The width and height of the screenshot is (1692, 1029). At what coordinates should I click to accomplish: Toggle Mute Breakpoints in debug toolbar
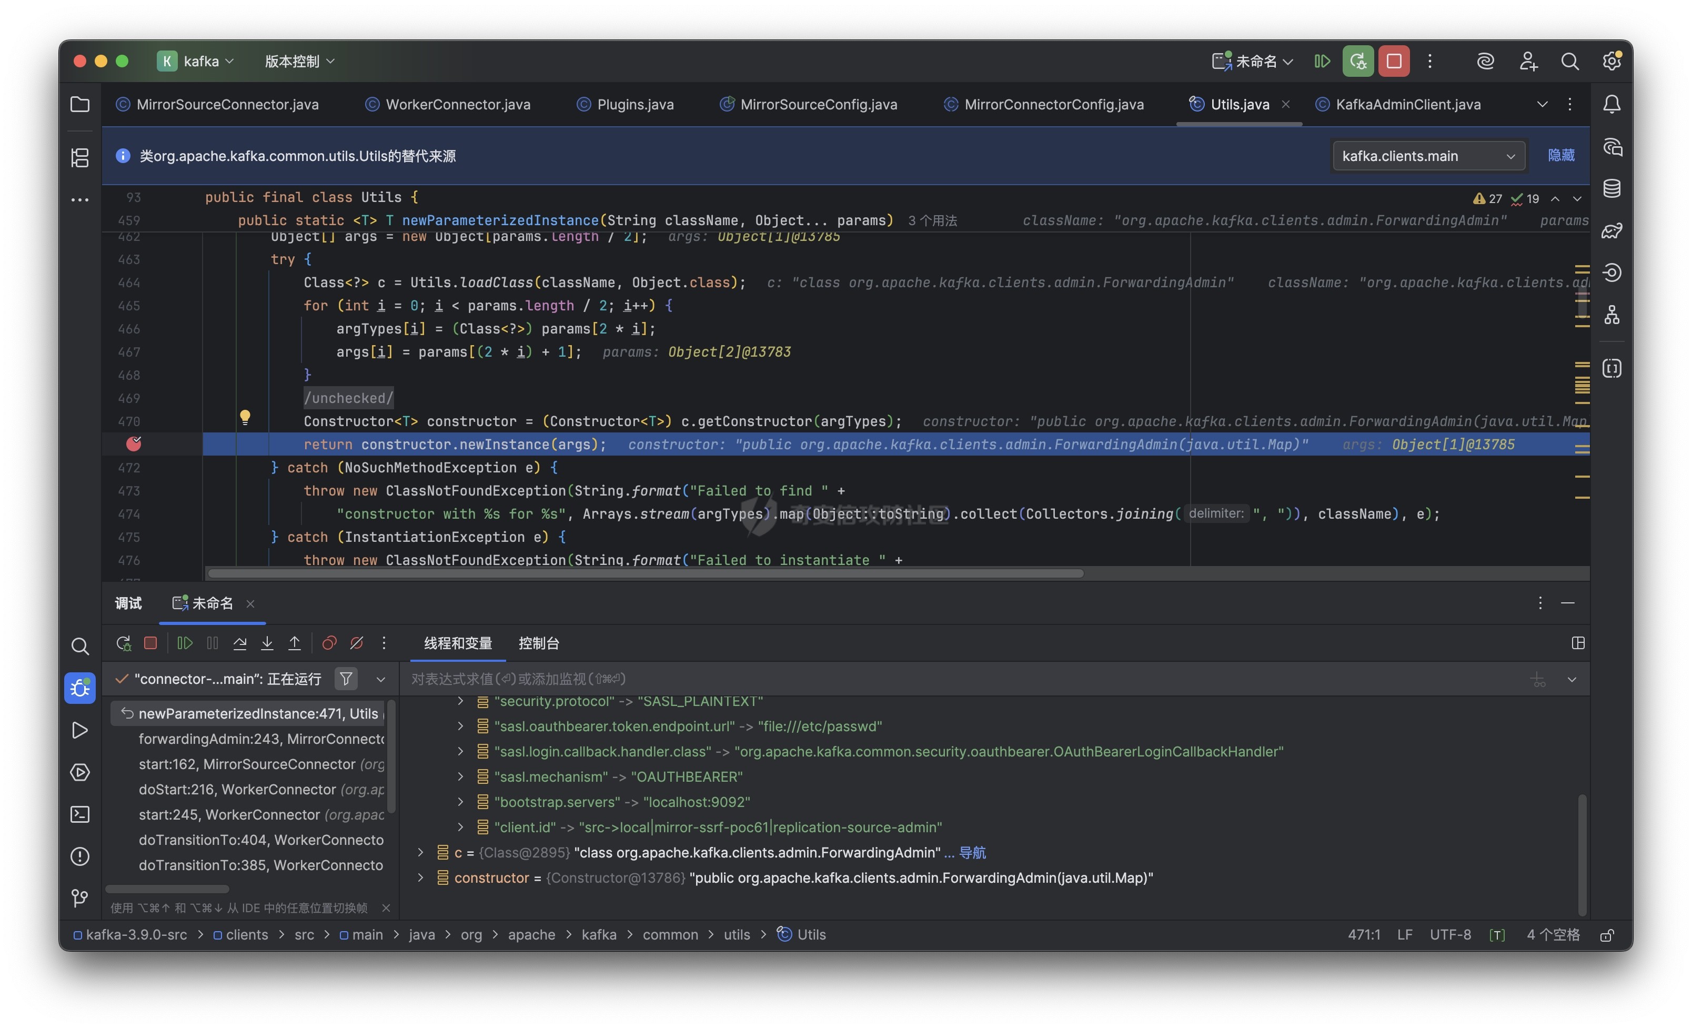click(356, 643)
